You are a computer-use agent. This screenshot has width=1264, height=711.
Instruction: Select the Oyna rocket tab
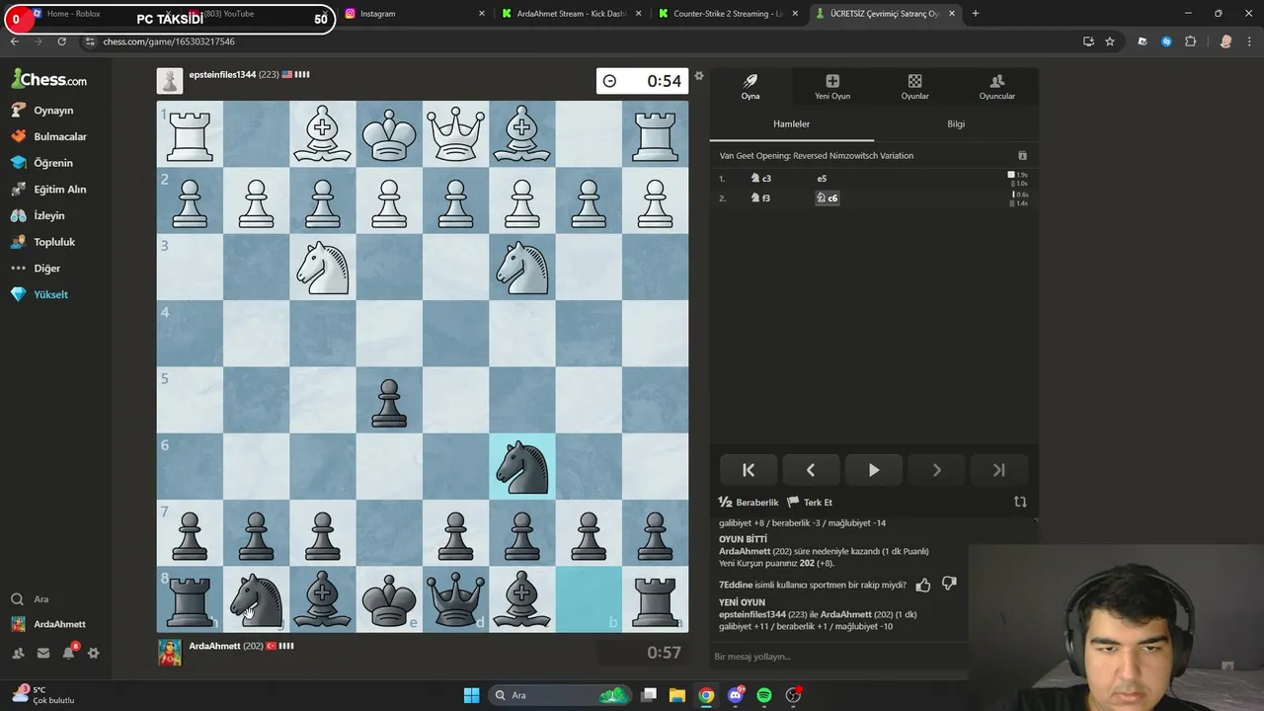[x=750, y=87]
